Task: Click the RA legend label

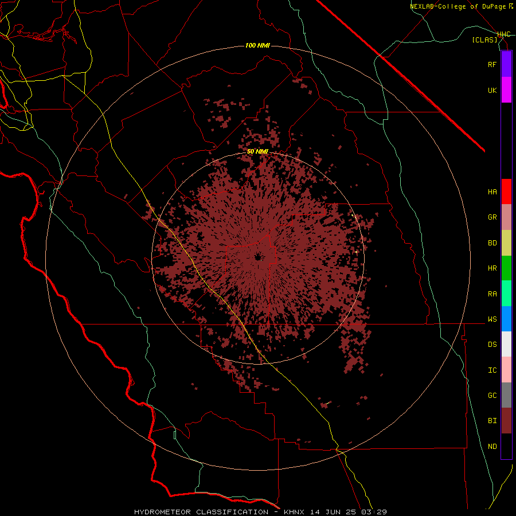Action: coord(492,294)
